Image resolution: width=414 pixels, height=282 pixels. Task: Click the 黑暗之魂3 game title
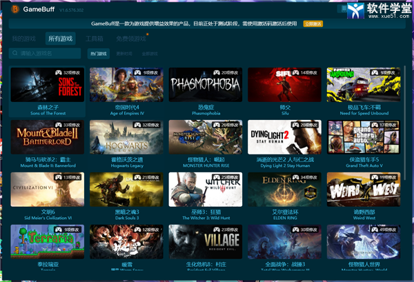(127, 212)
